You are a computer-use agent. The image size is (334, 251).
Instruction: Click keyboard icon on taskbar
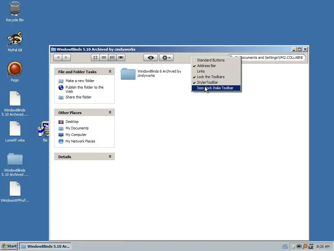(x=285, y=246)
